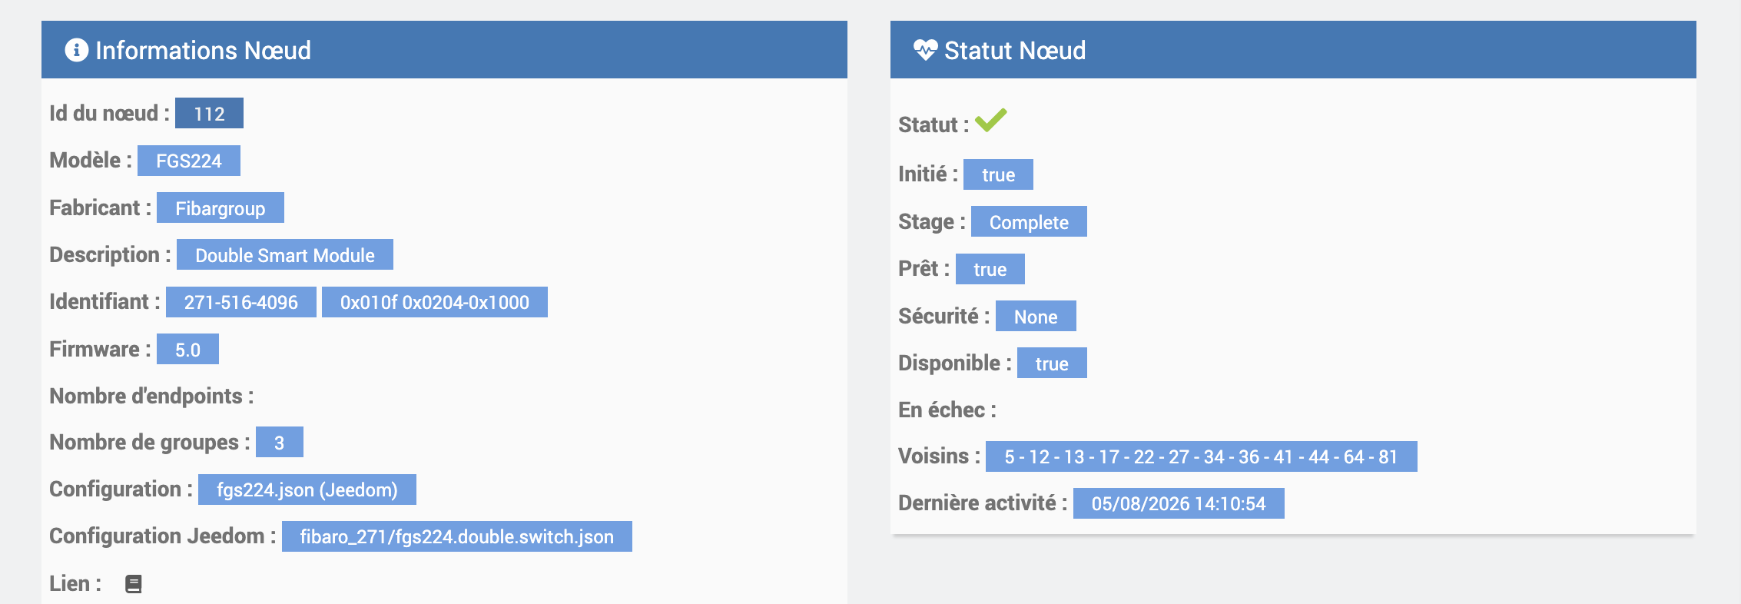This screenshot has width=1741, height=604.
Task: Click the Sécurité None badge
Action: point(1036,316)
